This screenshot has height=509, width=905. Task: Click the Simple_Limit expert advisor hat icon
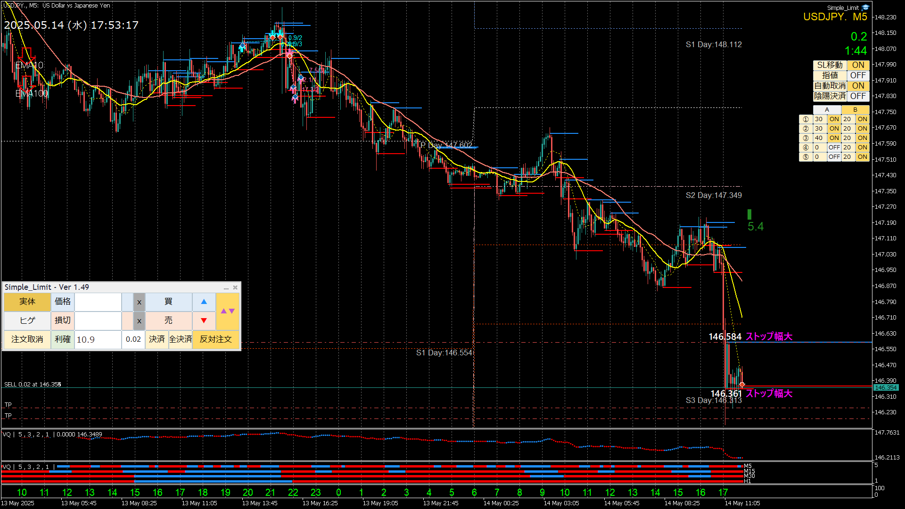pos(865,8)
